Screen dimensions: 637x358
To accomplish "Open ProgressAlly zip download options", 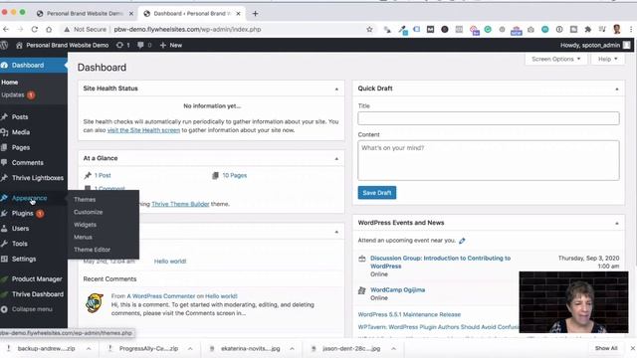I will (x=190, y=349).
